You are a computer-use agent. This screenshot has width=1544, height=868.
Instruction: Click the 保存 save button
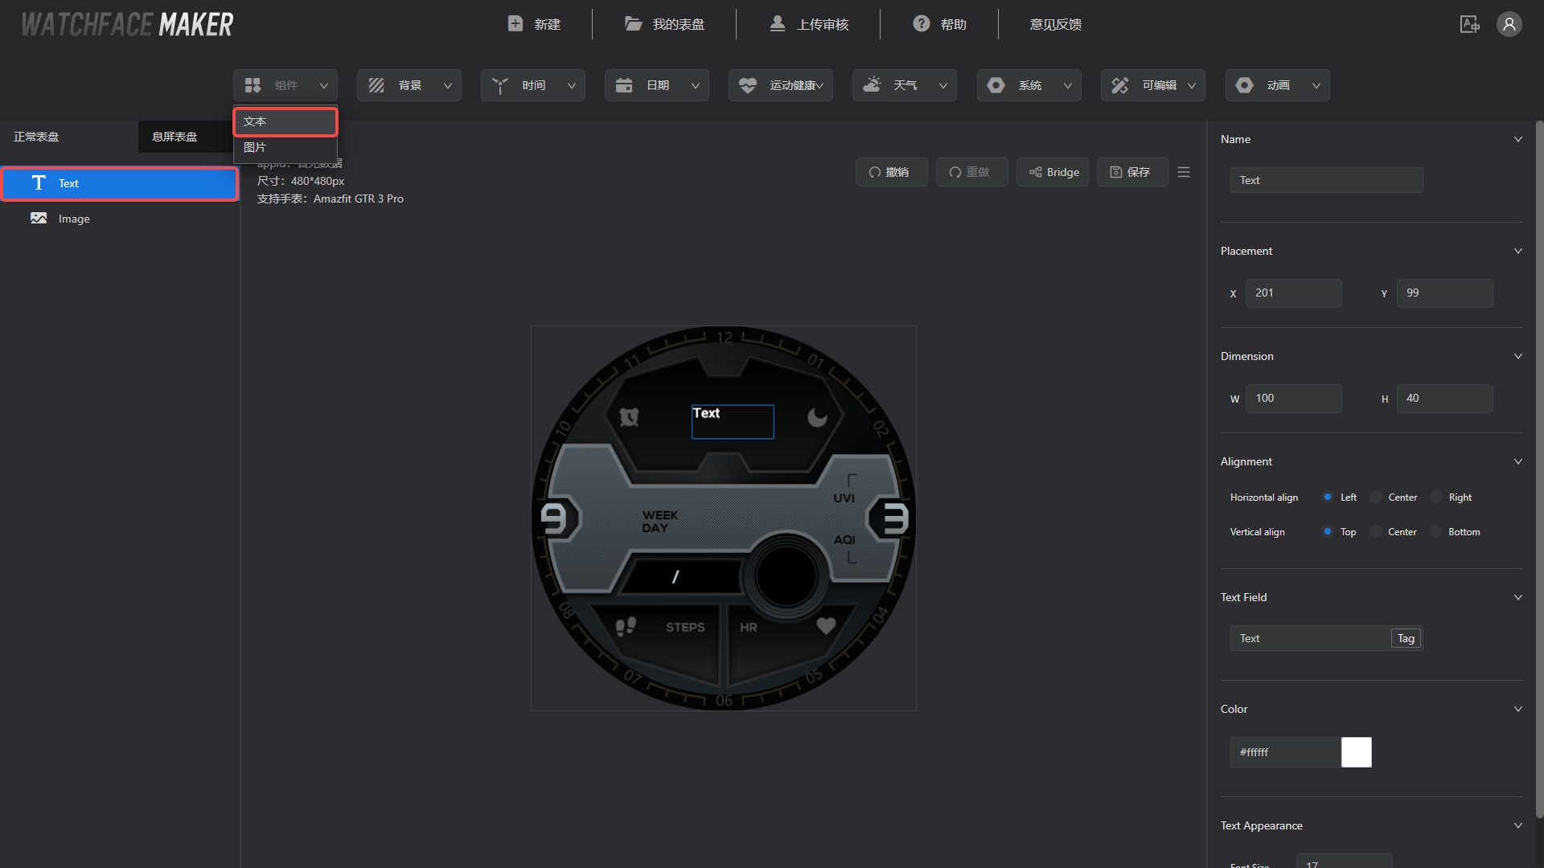coord(1131,172)
